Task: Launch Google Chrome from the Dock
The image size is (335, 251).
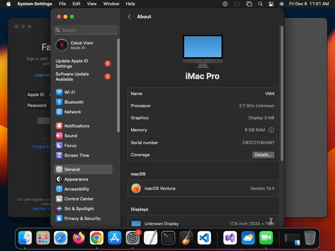Action: (x=97, y=238)
